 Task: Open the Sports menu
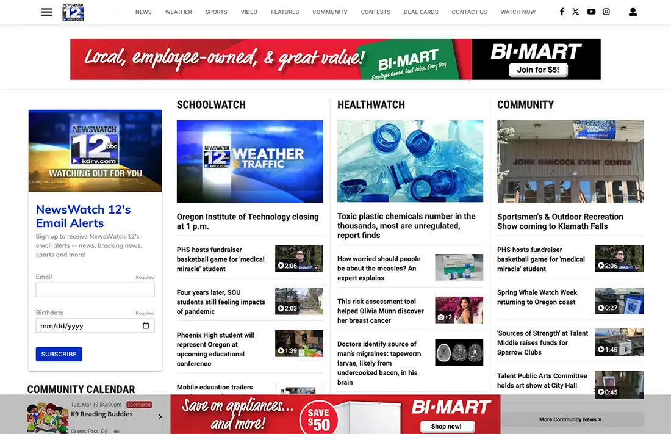pyautogui.click(x=216, y=12)
